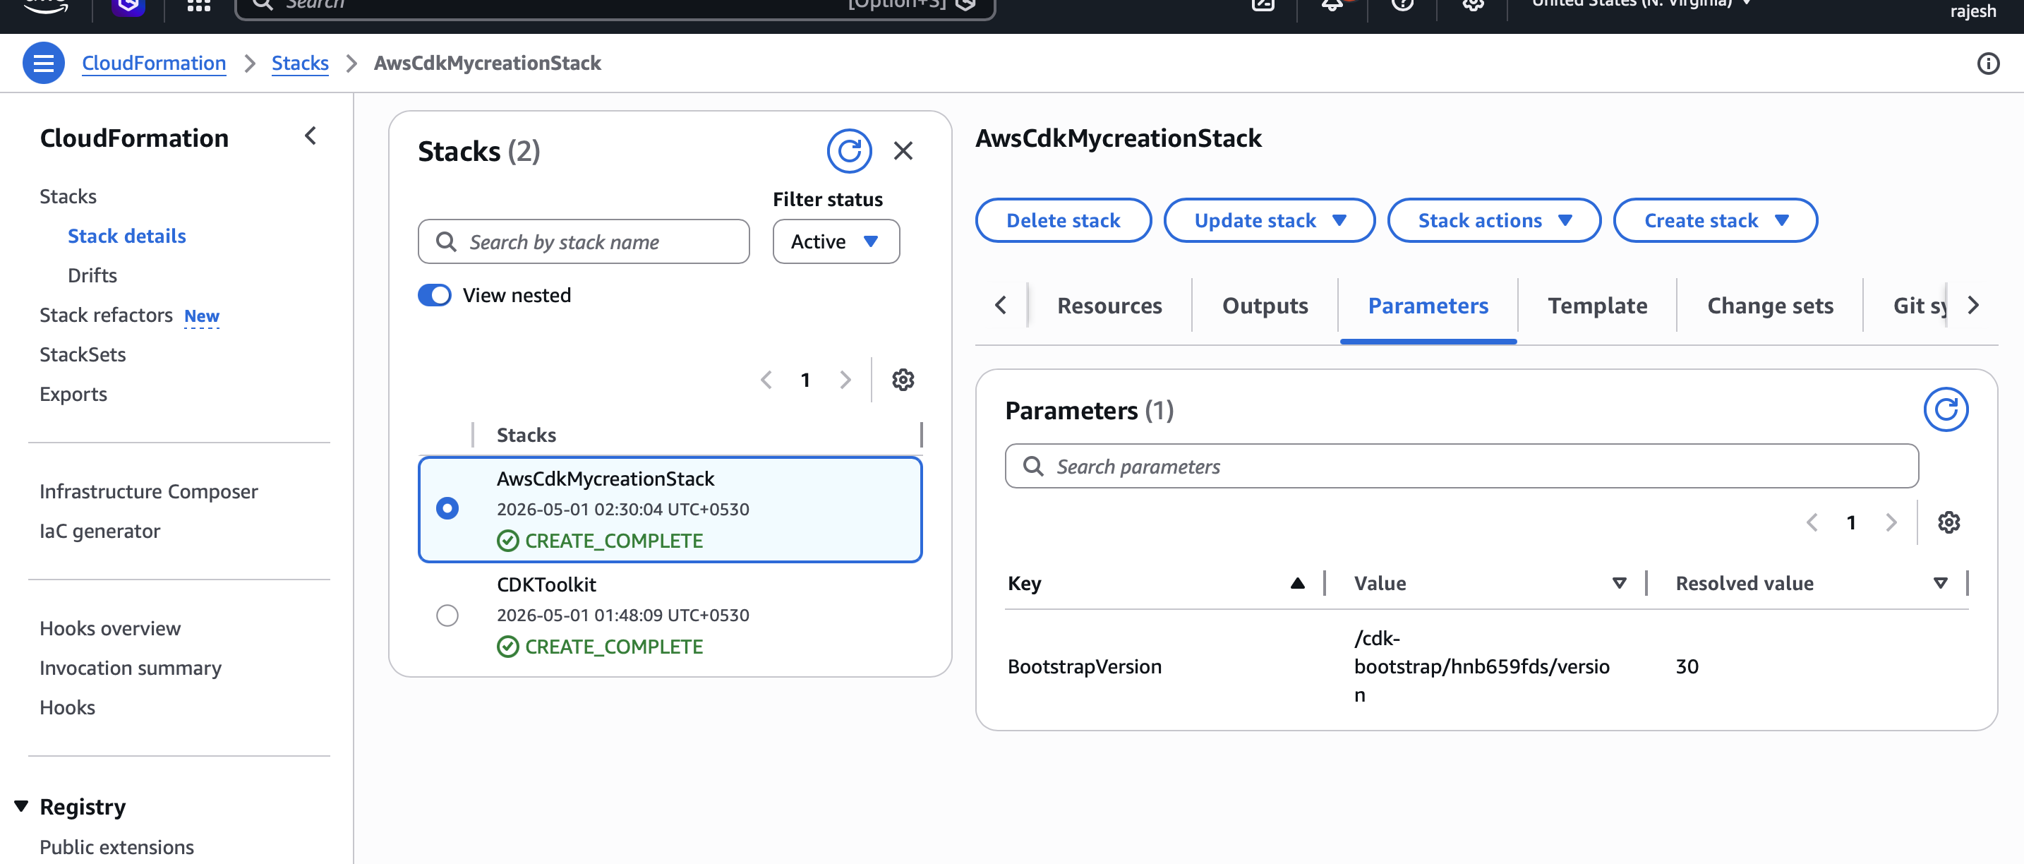The width and height of the screenshot is (2024, 864).
Task: Open the notifications bell
Action: (1332, 5)
